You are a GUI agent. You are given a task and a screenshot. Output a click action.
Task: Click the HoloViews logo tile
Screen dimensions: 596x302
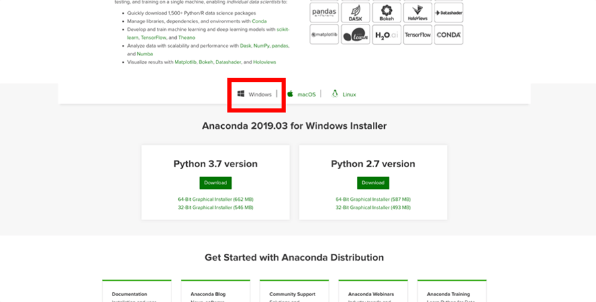(x=418, y=13)
